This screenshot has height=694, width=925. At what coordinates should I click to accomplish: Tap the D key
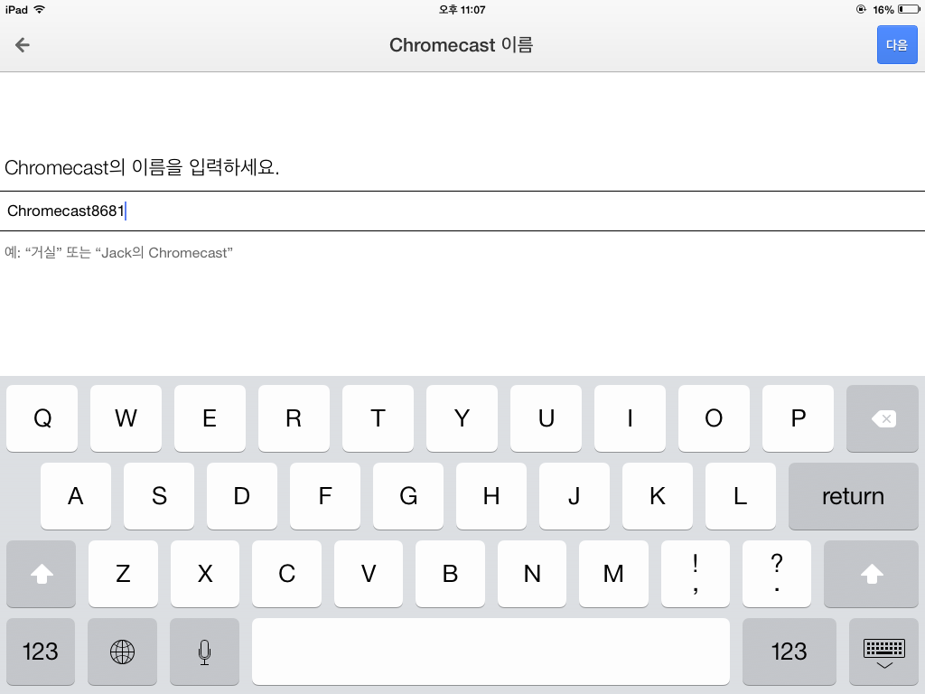coord(242,496)
